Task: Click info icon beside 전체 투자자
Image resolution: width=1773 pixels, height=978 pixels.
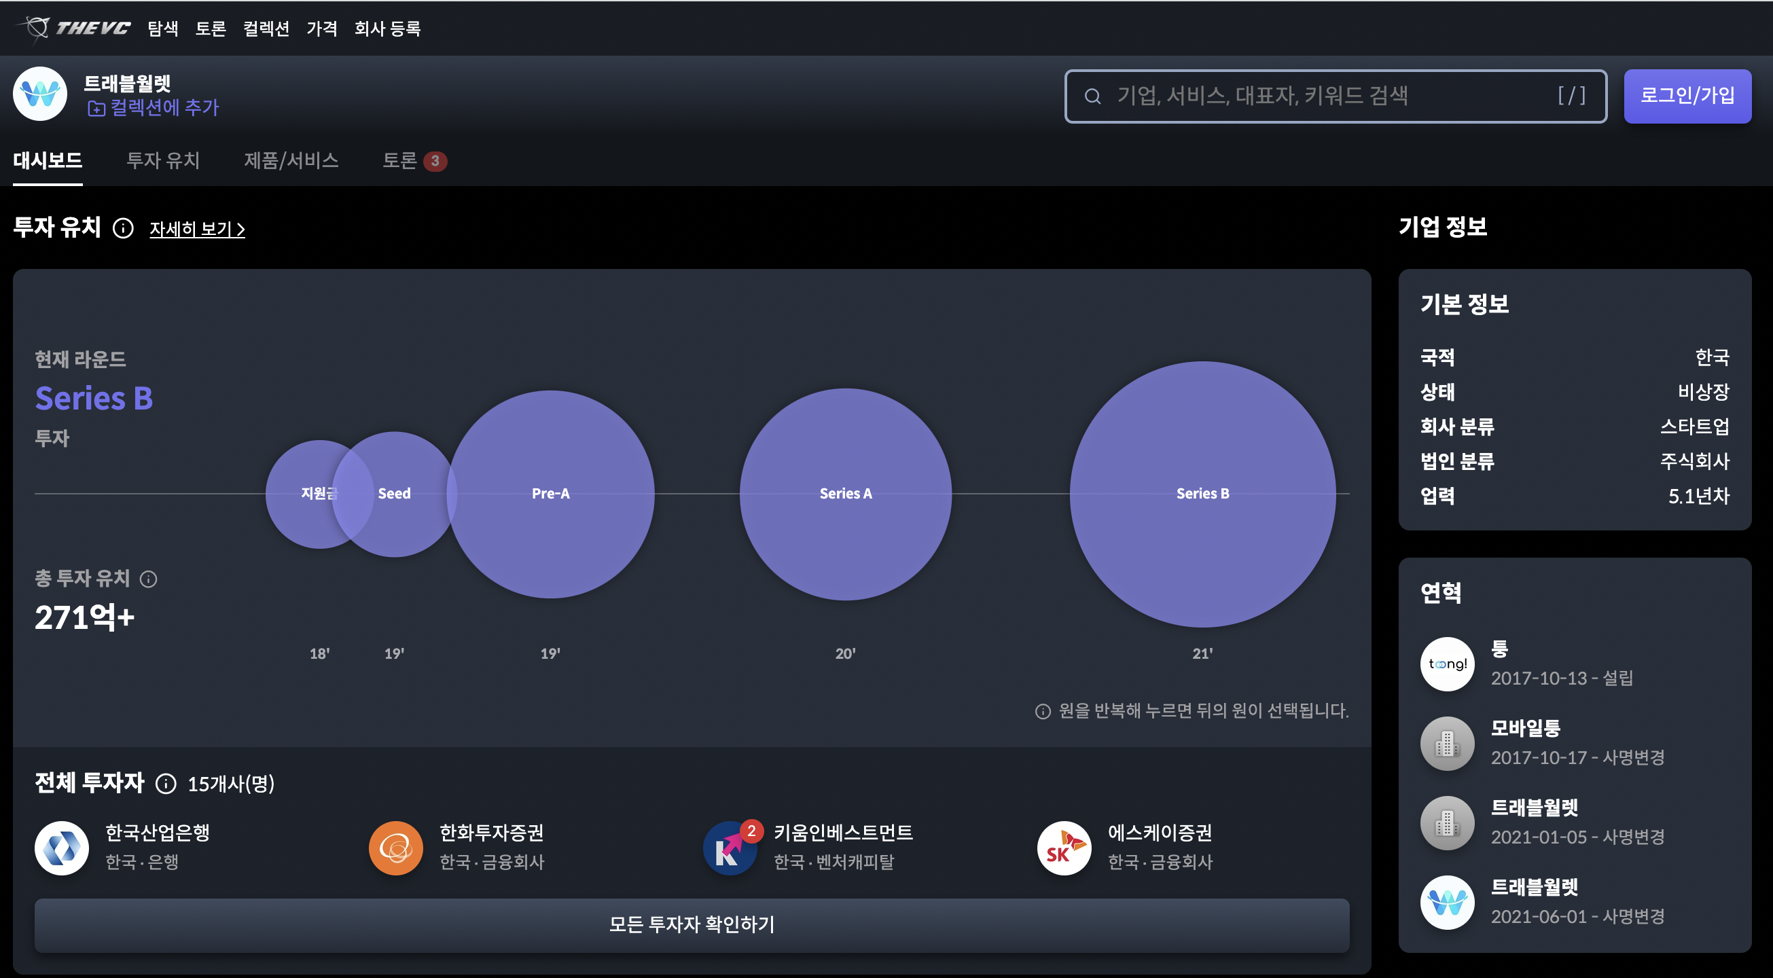Action: [166, 784]
